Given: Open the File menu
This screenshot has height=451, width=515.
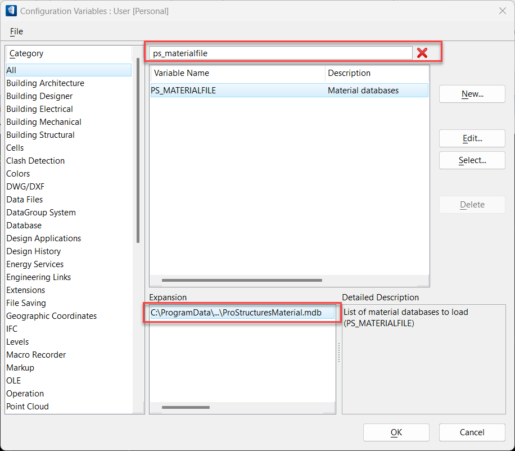Looking at the screenshot, I should [16, 31].
